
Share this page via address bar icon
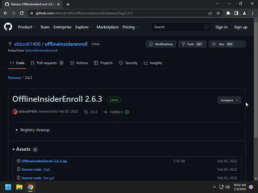(x=210, y=13)
